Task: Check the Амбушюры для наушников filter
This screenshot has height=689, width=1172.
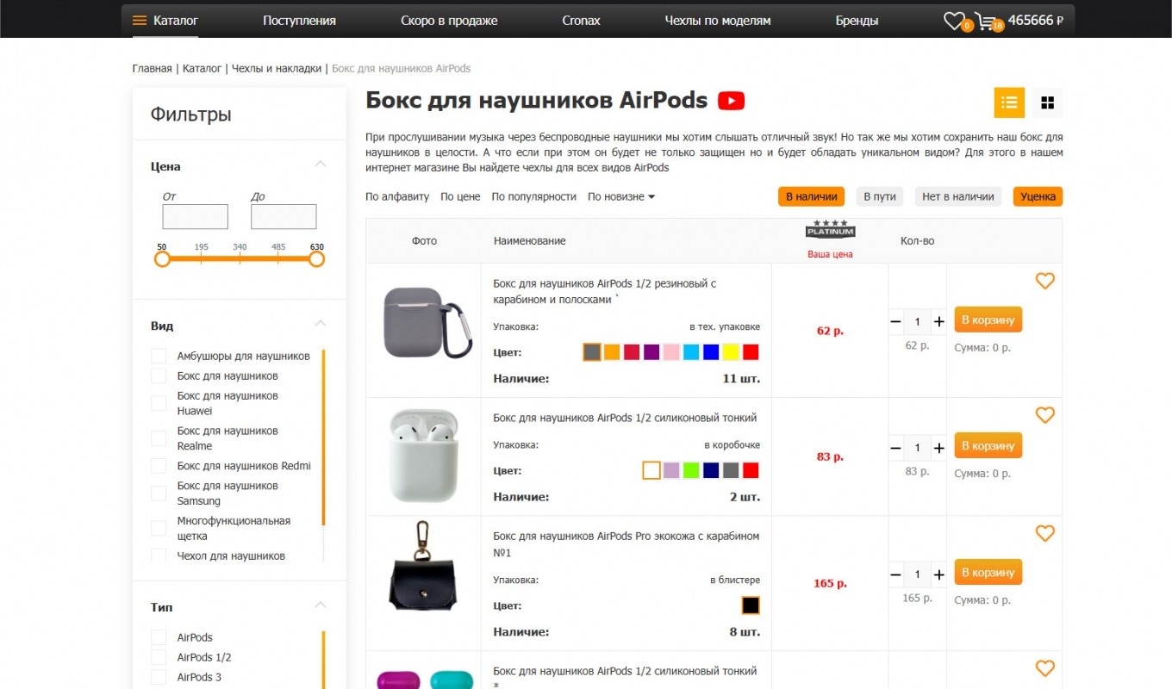Action: coord(159,356)
